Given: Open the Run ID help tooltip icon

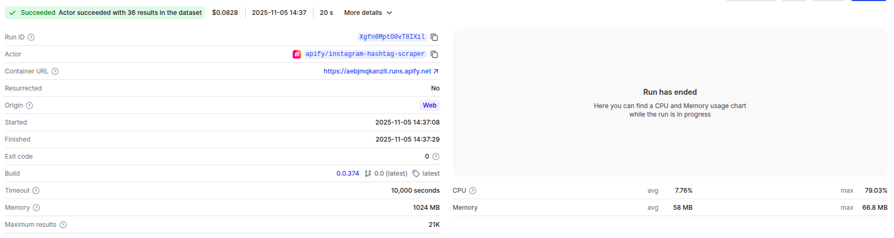Looking at the screenshot, I should [31, 37].
